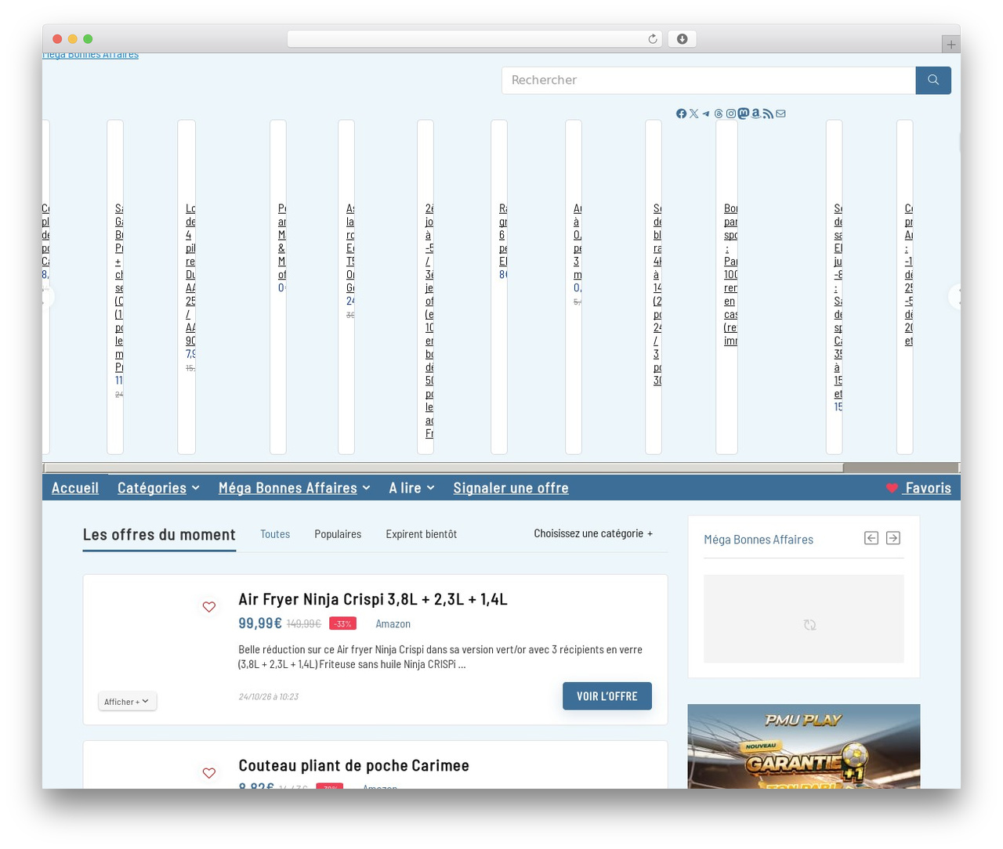The width and height of the screenshot is (1003, 849).
Task: Visit the Mastodon profile icon
Action: 744,114
